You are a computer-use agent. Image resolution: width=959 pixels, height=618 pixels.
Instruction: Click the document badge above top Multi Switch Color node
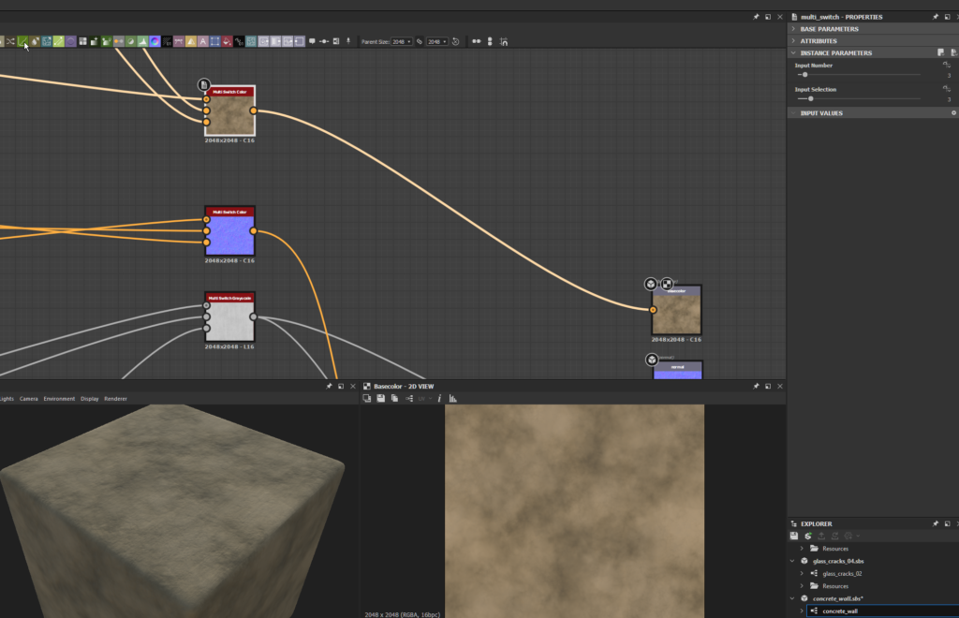point(204,84)
